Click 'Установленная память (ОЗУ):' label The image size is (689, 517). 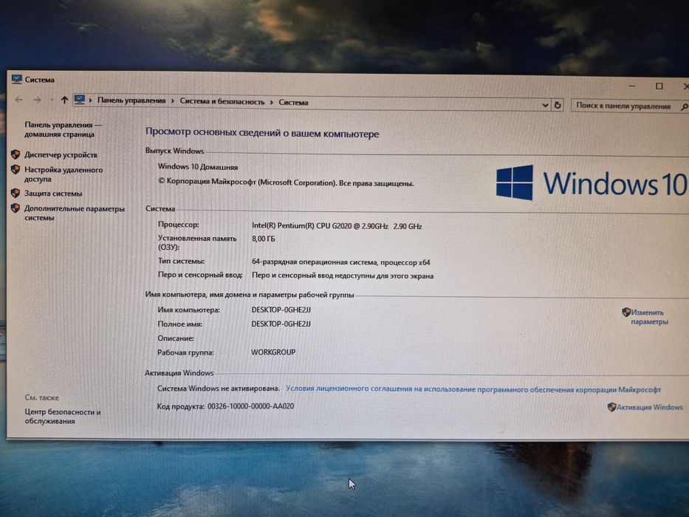[197, 243]
